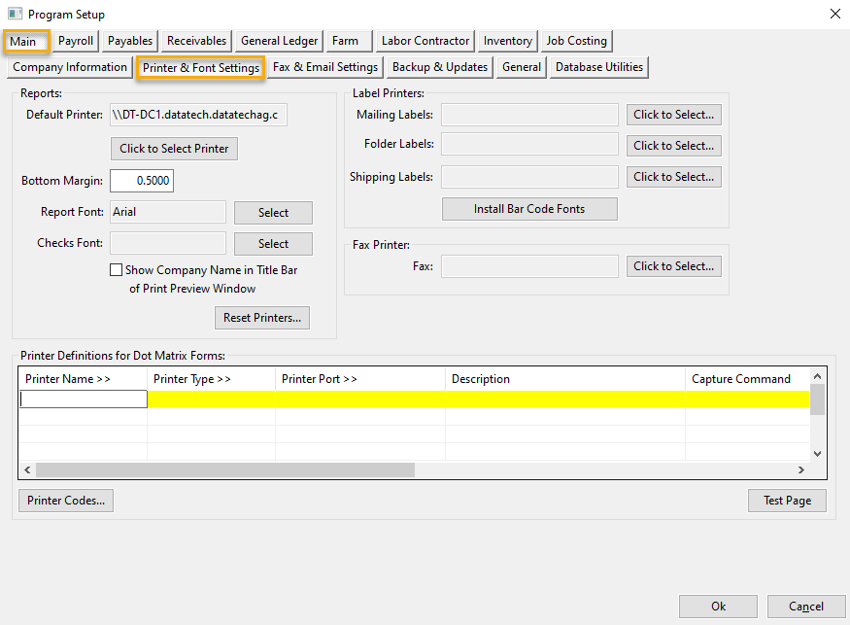Image resolution: width=850 pixels, height=625 pixels.
Task: Edit the Bottom Margin value
Action: (x=142, y=180)
